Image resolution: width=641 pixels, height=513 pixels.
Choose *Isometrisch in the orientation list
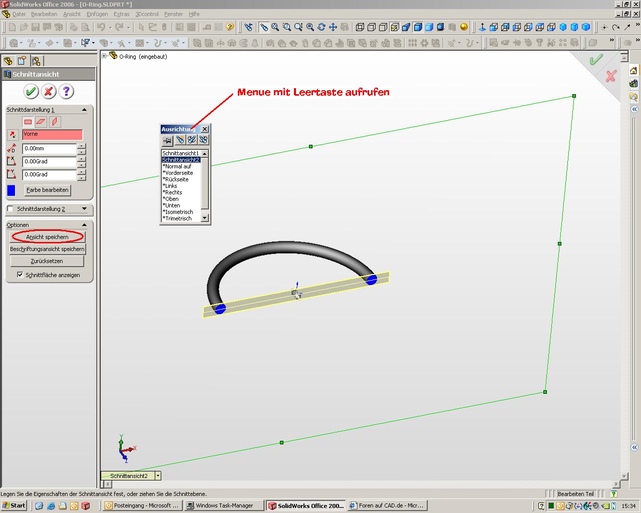178,212
